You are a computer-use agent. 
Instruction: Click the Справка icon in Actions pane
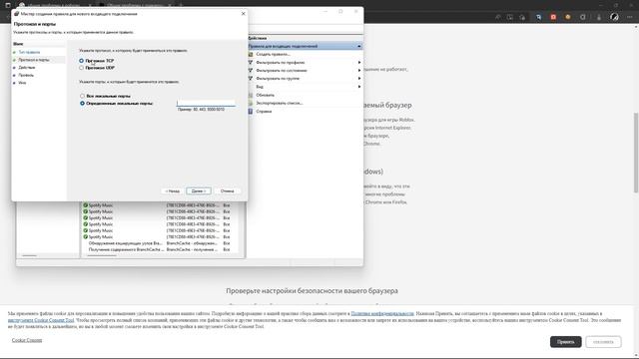pos(251,111)
